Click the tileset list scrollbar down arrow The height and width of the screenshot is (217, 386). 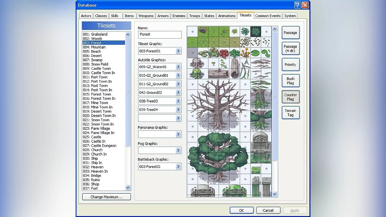tap(128, 188)
